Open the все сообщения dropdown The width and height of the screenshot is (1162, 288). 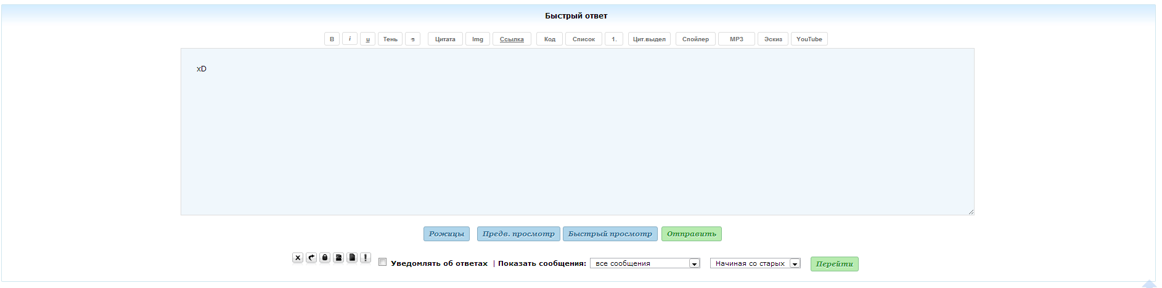click(x=645, y=263)
